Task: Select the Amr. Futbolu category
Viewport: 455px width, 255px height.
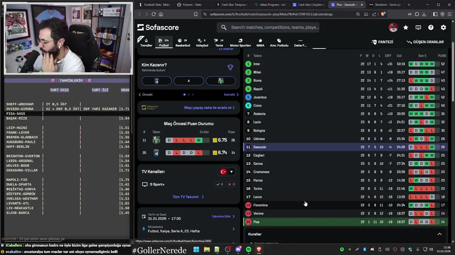Action: tap(279, 42)
